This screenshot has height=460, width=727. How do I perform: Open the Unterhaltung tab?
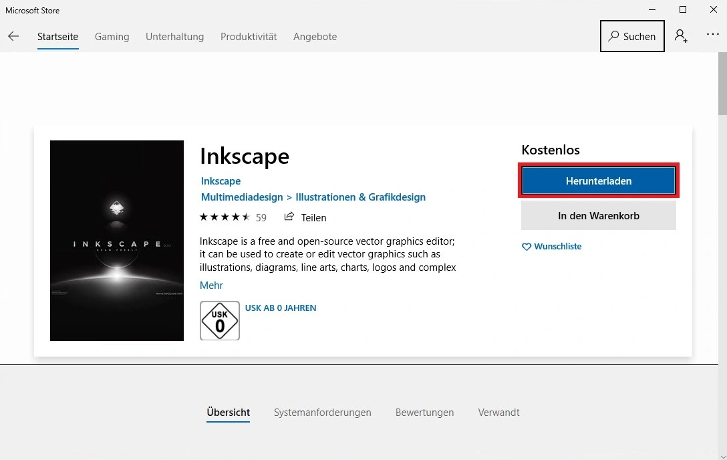(174, 37)
